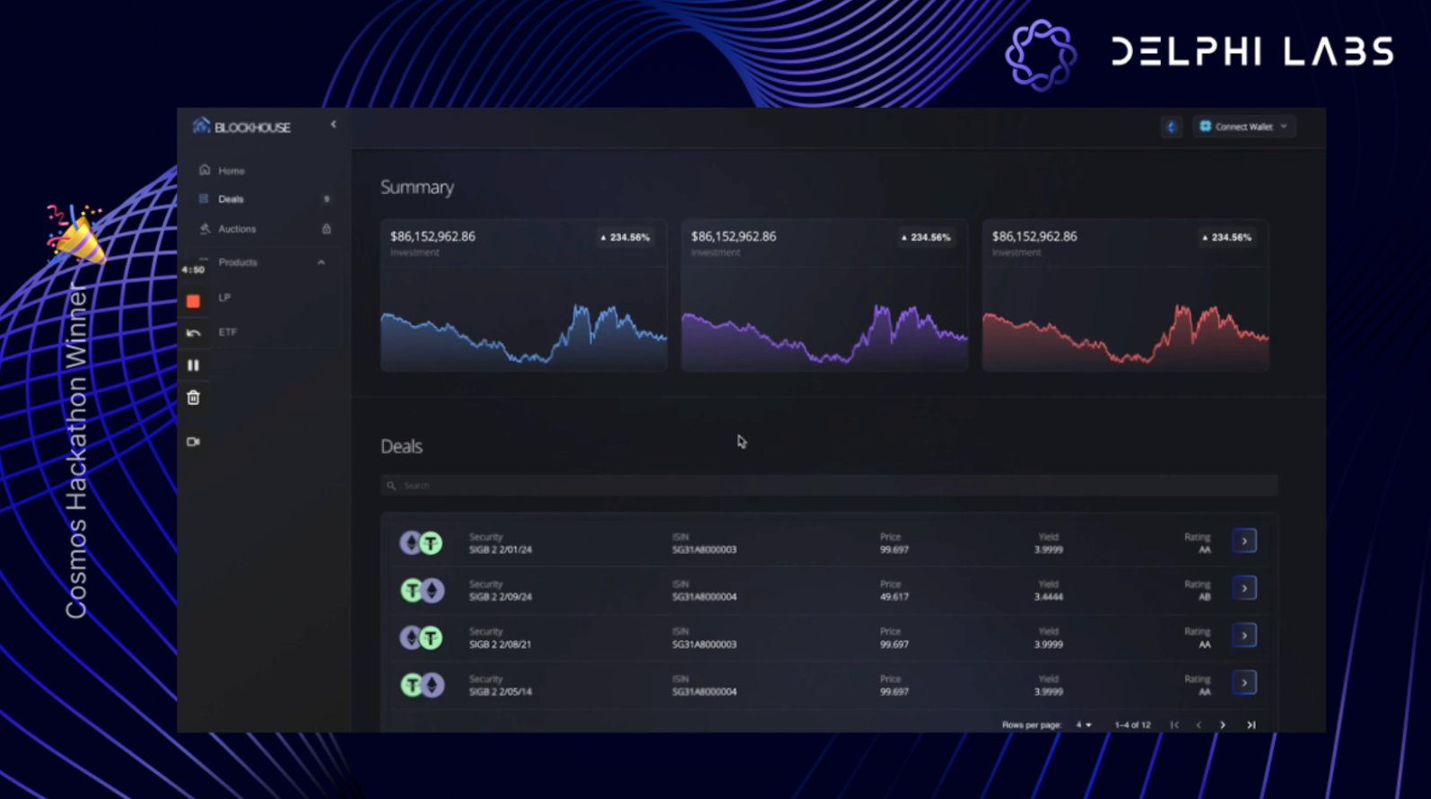The height and width of the screenshot is (799, 1431).
Task: Change the rows per page dropdown
Action: pos(1084,724)
